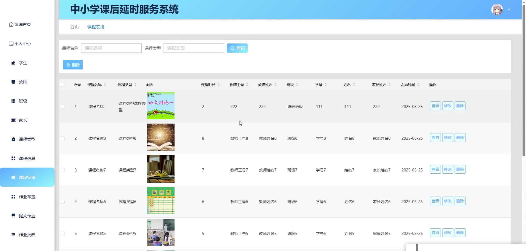Select the checkbox for row 4 课程名称6
The width and height of the screenshot is (526, 251).
(x=63, y=202)
